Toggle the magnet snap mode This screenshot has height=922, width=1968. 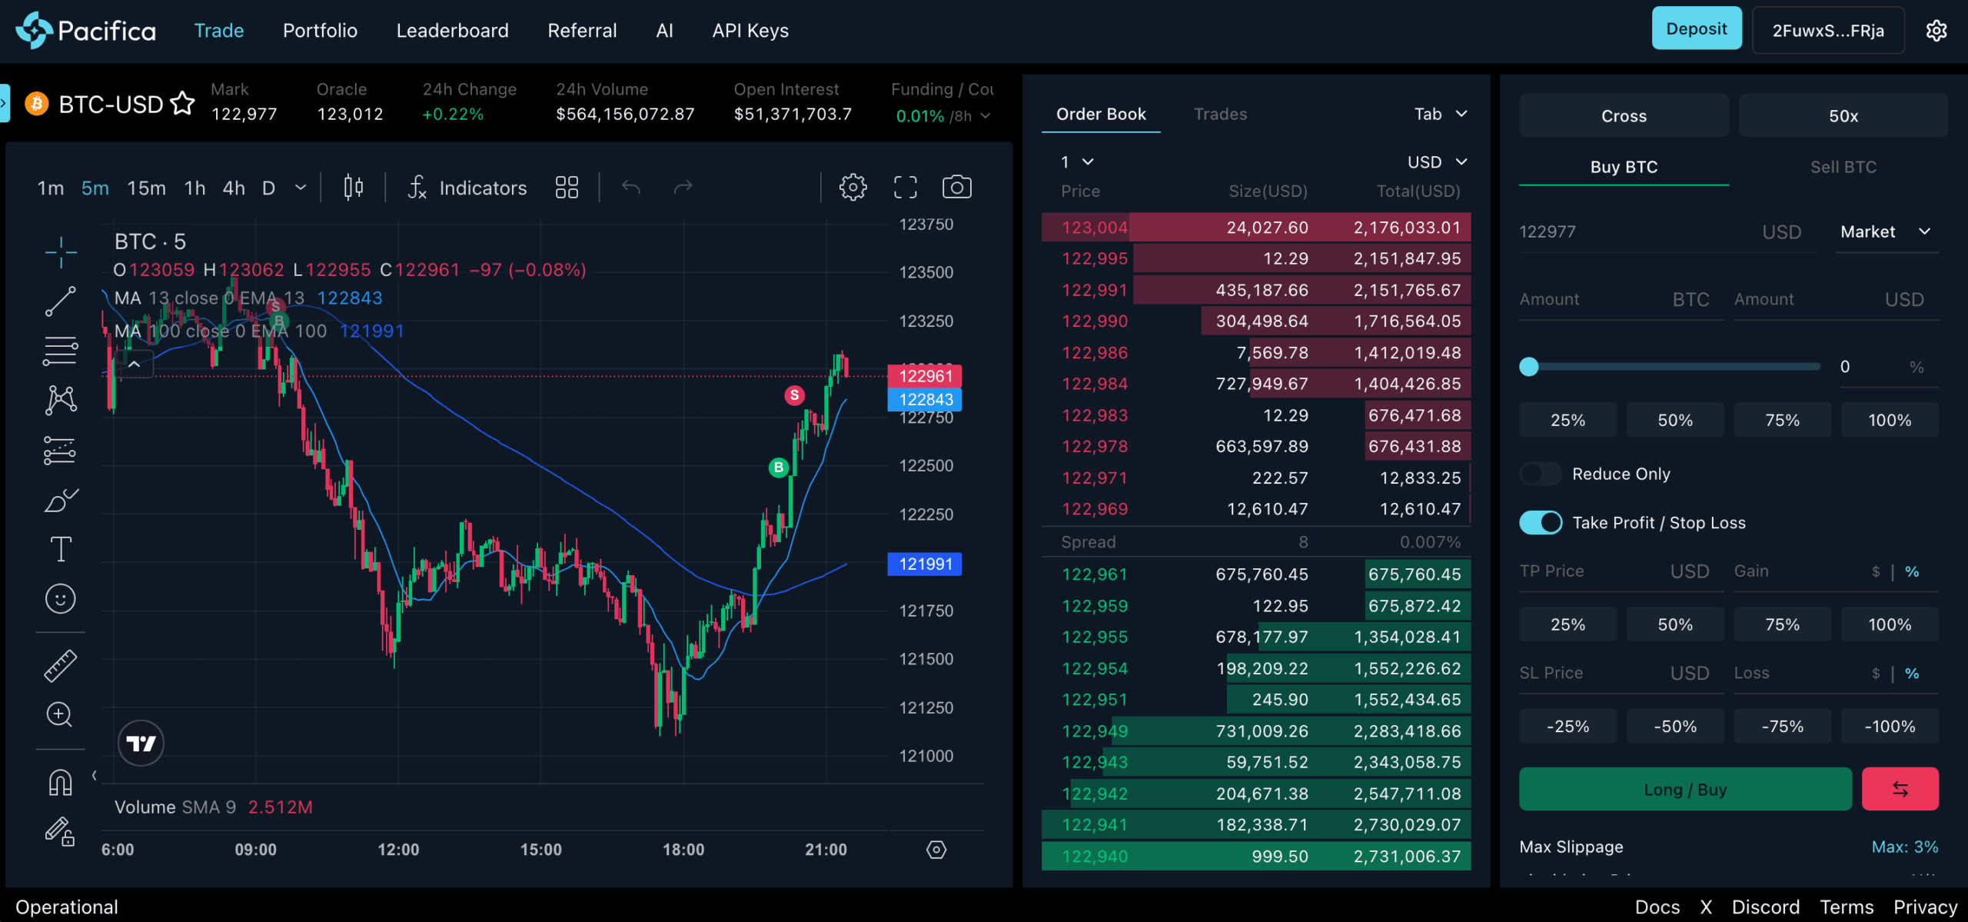[x=60, y=783]
